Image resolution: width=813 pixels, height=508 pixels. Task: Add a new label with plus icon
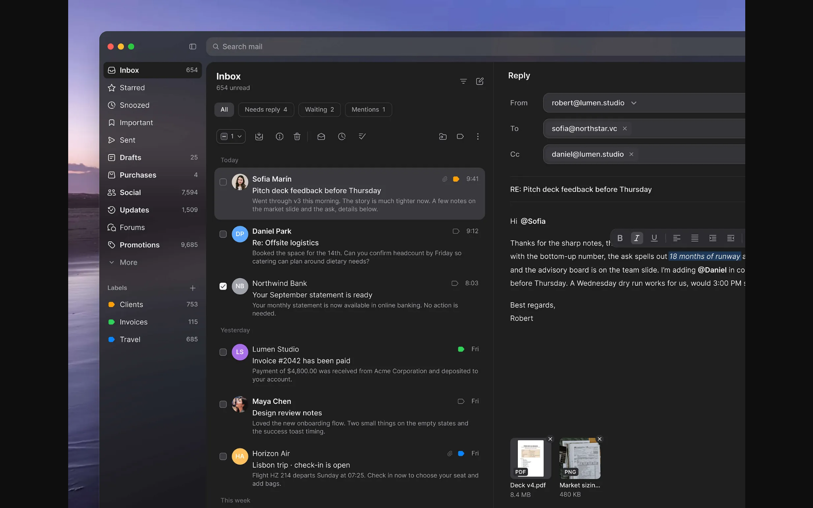pos(193,288)
